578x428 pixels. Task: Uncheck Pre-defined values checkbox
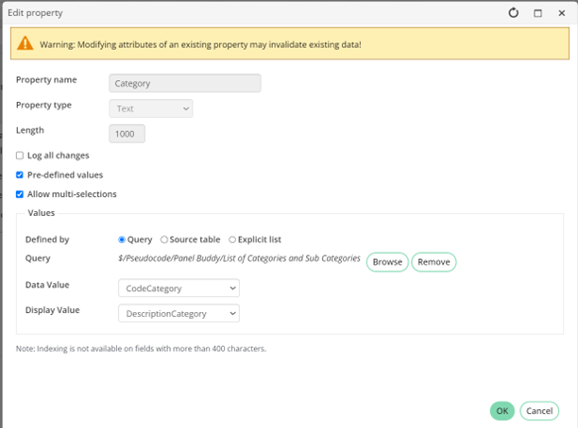[20, 174]
